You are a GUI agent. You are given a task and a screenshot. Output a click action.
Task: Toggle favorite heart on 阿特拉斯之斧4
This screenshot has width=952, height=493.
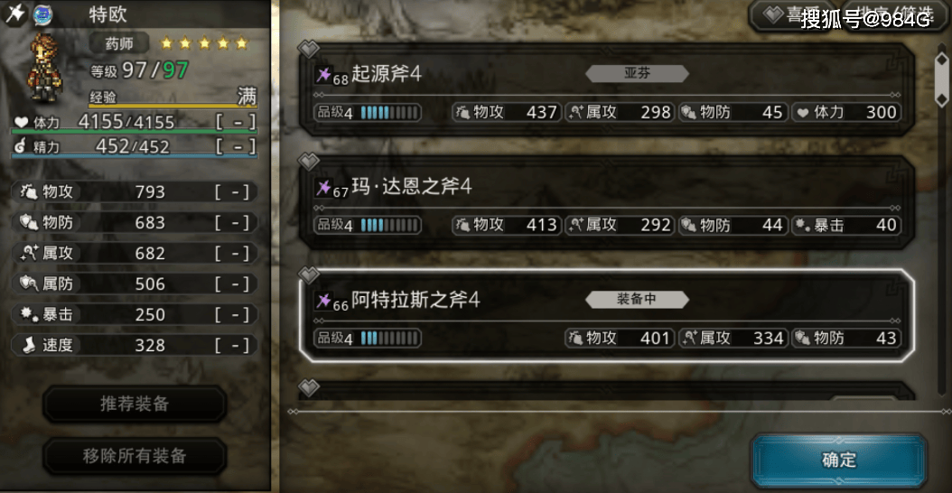point(310,274)
